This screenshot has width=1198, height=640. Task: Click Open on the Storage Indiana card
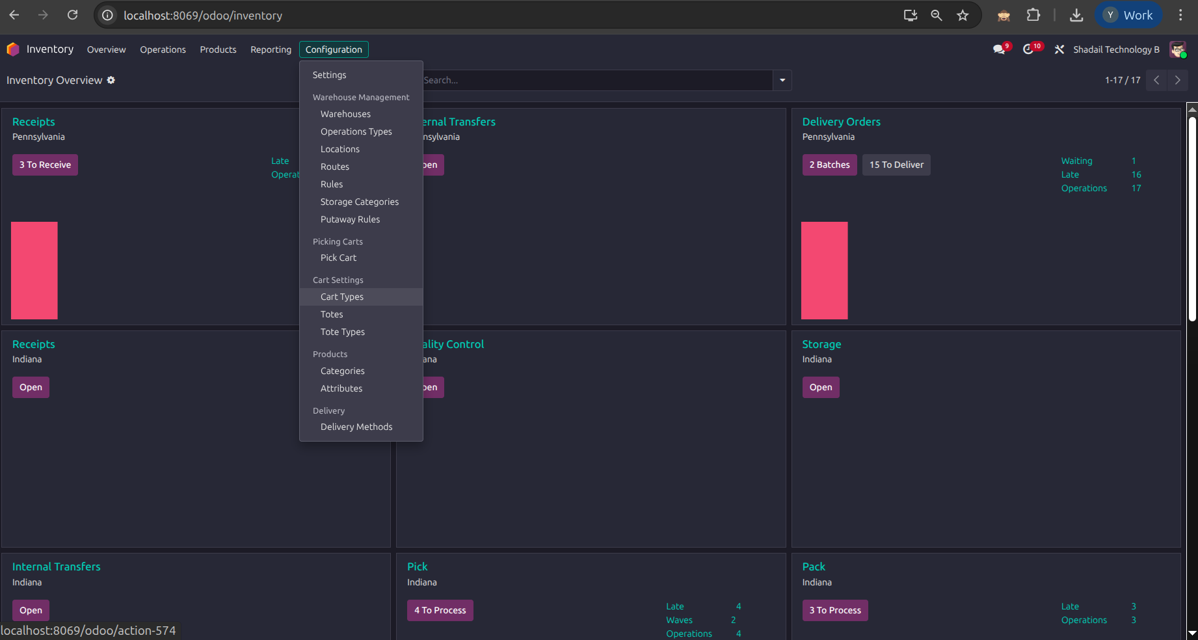821,387
